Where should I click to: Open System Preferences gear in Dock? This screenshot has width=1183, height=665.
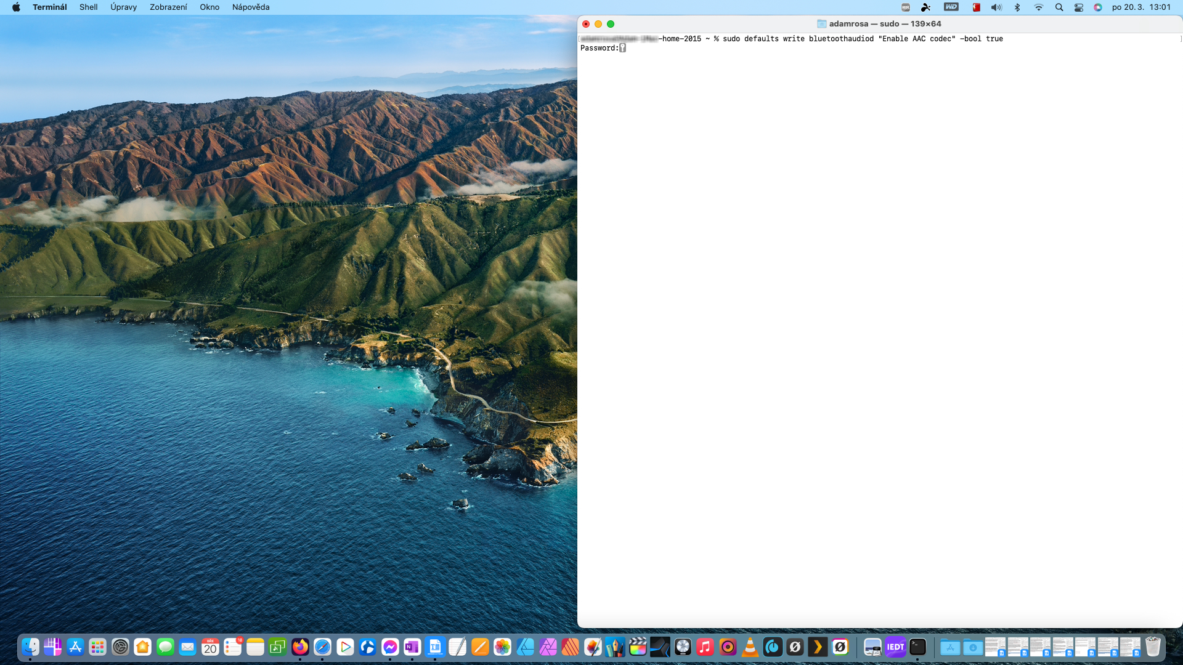point(120,647)
